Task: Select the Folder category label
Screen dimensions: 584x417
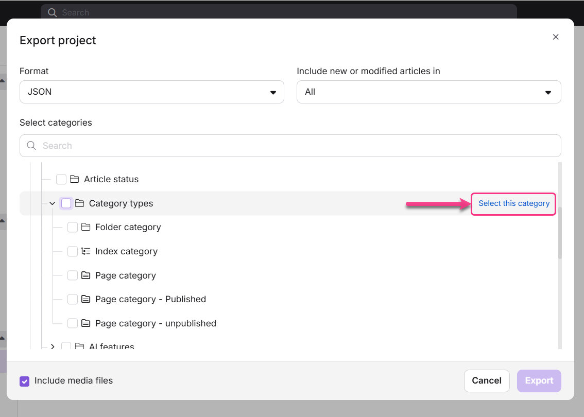Action: coord(128,227)
